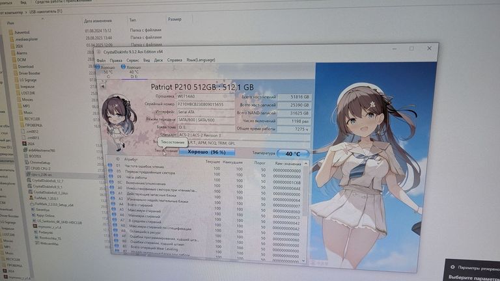Screen dimensions: 500x281
Task: Click the 40 °C temperature button
Action: (x=288, y=154)
